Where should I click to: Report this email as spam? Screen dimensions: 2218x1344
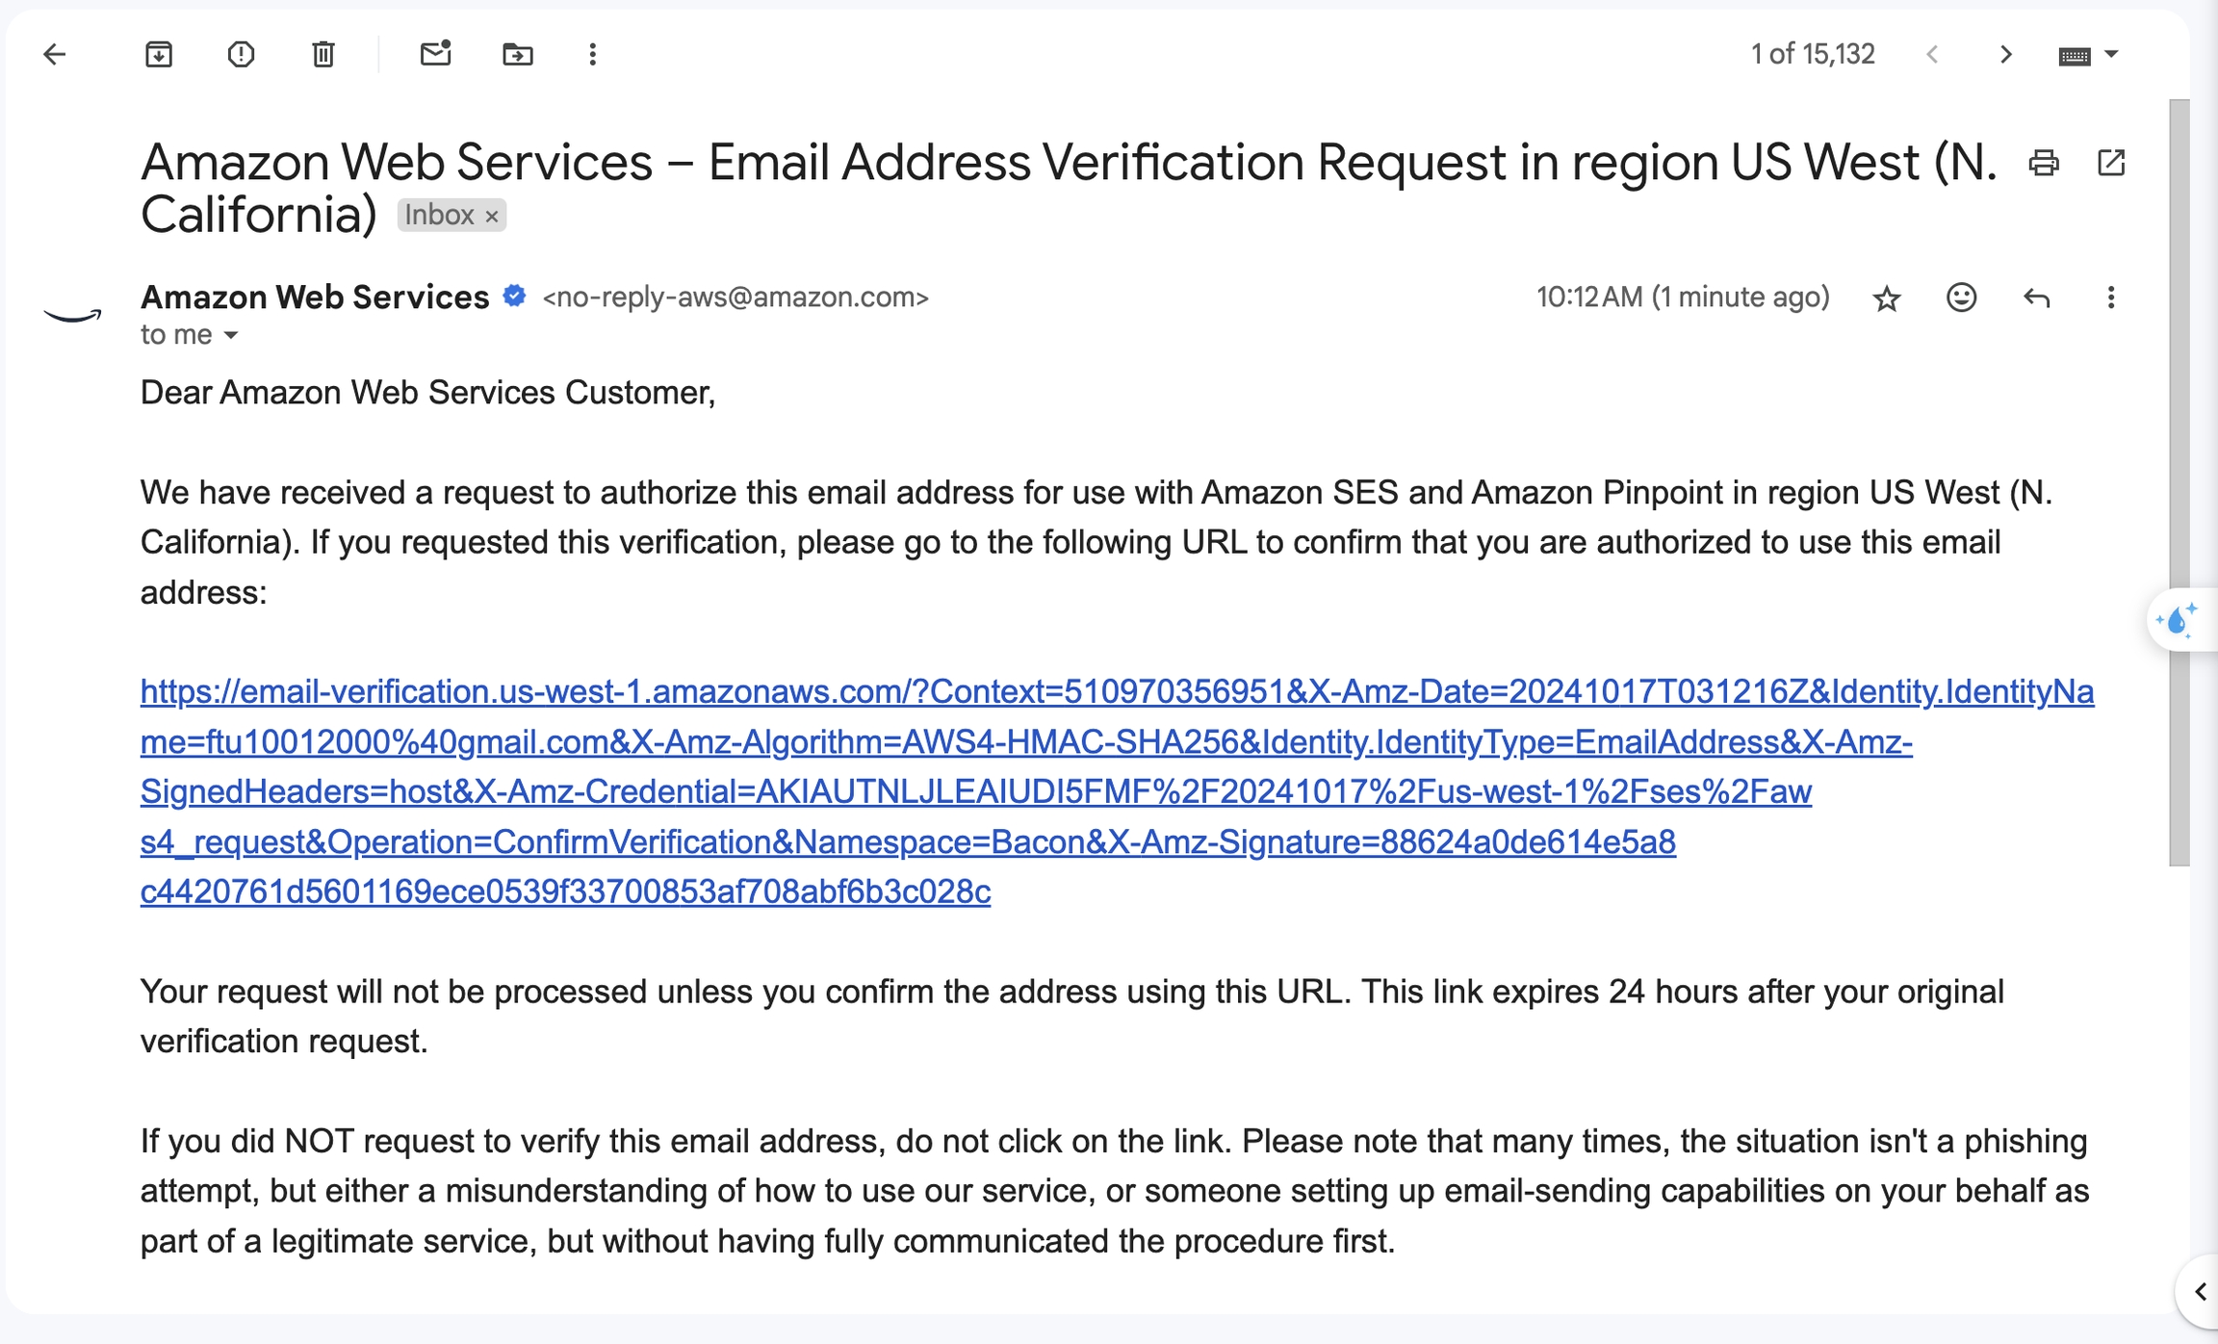click(241, 55)
